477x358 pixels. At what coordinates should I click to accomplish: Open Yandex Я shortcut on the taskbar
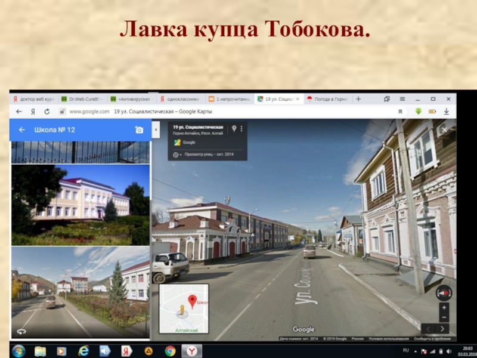(x=127, y=351)
